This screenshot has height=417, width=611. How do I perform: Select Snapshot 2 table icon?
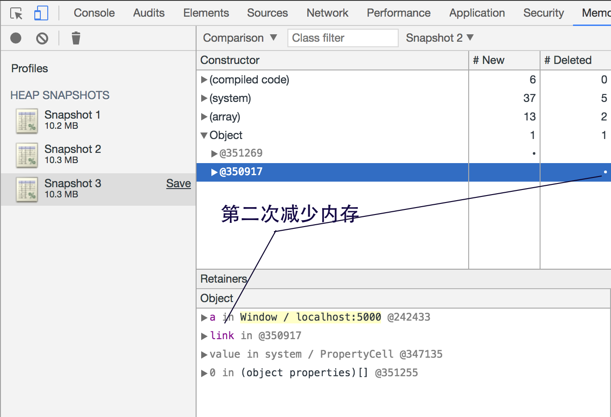pos(27,155)
